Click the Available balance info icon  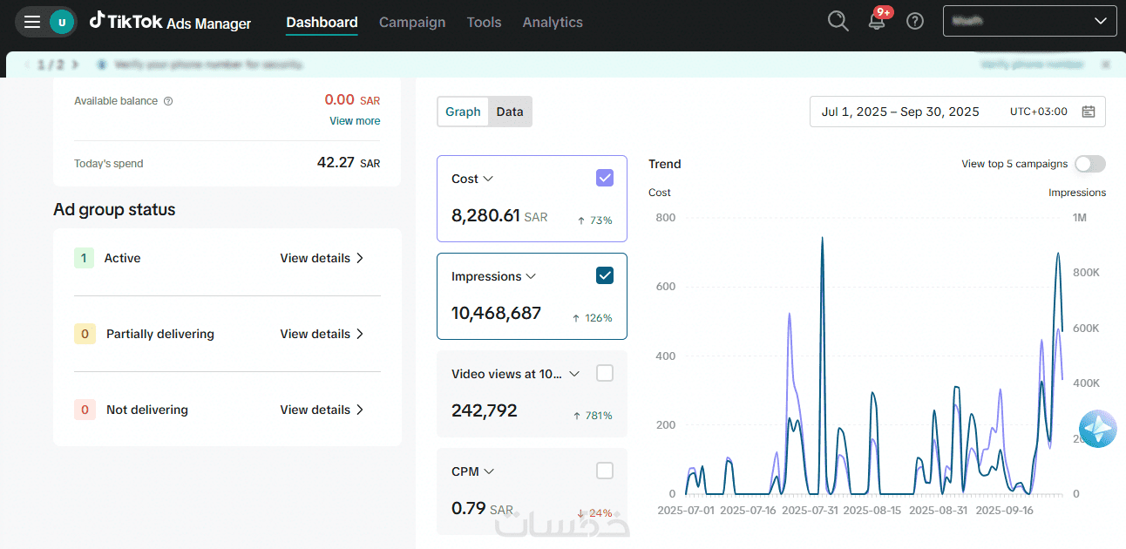tap(168, 101)
